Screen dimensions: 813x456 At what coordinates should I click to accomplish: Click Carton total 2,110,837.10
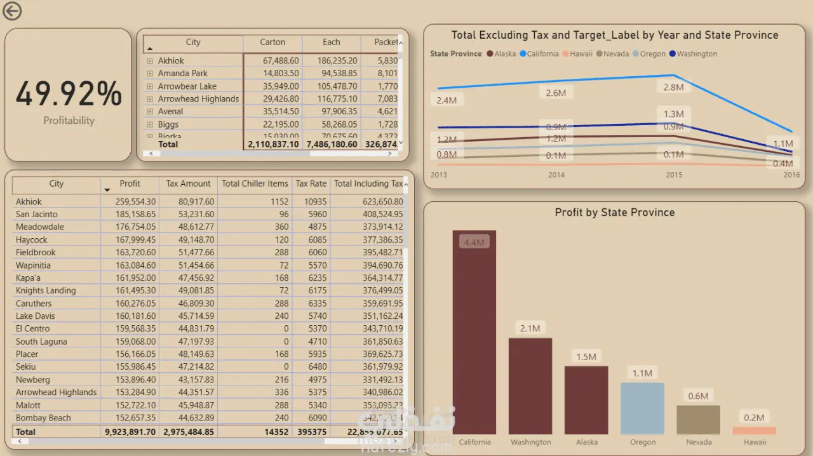coord(272,145)
